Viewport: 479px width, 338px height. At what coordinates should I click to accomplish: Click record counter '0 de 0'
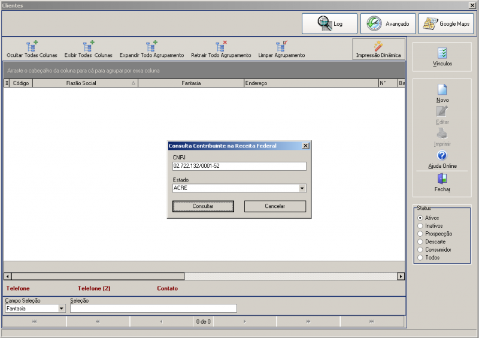click(203, 321)
